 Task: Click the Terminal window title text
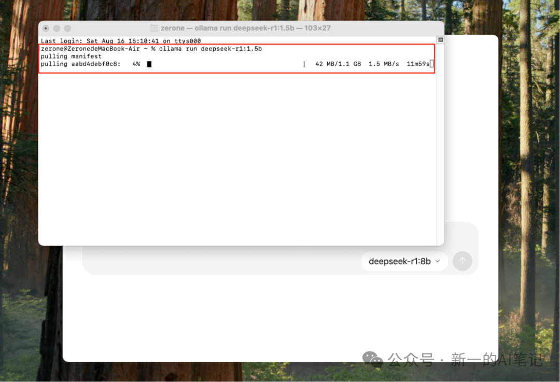[x=245, y=28]
